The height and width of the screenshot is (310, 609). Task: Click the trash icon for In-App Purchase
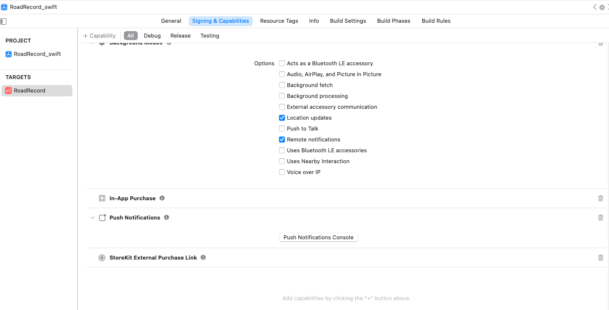pyautogui.click(x=601, y=198)
